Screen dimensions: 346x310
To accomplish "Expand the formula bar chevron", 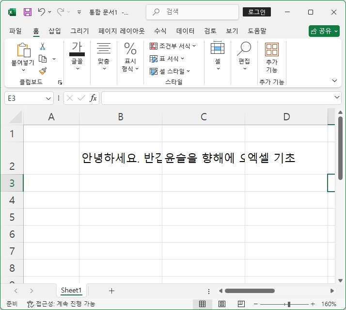I will point(337,97).
